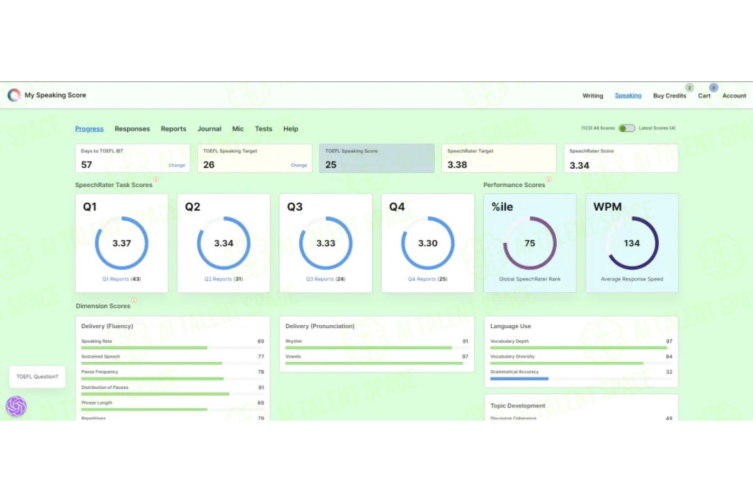Click info icon beside Dimension Scores

pos(134,300)
